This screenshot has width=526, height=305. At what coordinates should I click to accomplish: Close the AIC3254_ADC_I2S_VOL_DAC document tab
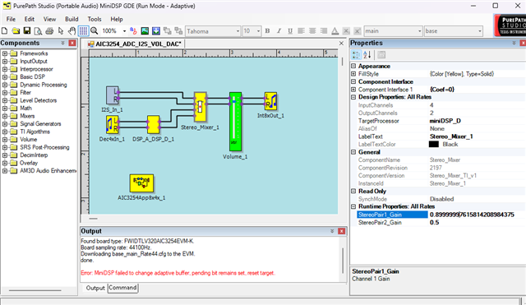341,44
